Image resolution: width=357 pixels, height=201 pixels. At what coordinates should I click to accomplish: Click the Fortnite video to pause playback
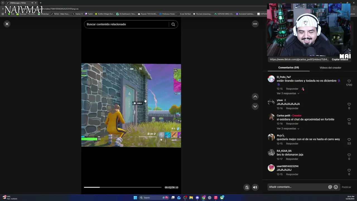[131, 105]
